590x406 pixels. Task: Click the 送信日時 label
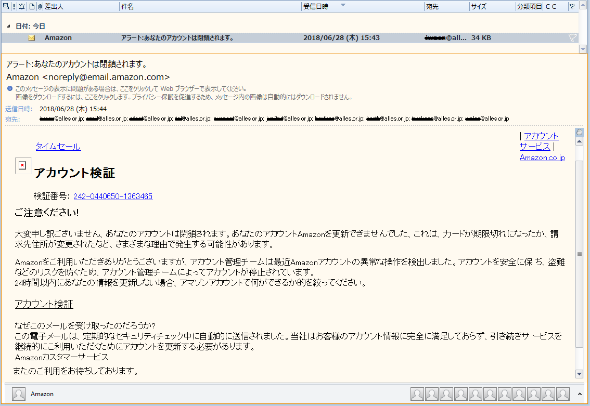point(19,109)
